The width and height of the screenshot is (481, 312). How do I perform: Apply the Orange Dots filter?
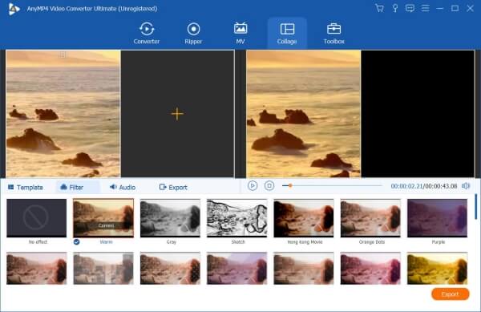(x=370, y=218)
